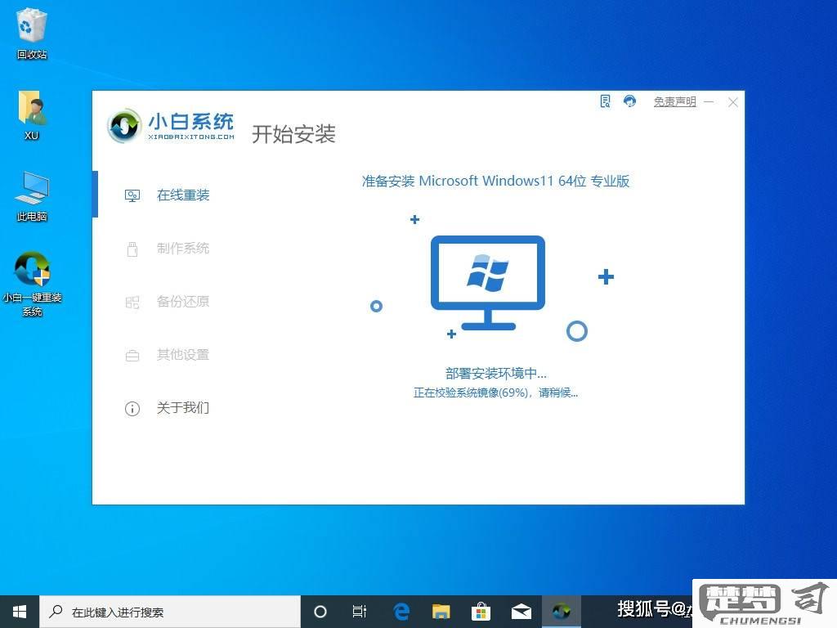
Task: Click the 其他设置 toolbox icon
Action: 132,356
